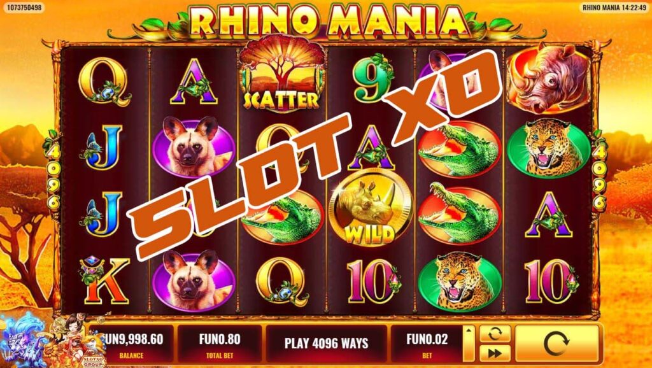Image resolution: width=652 pixels, height=368 pixels.
Task: Click the BALANCE display panel
Action: [132, 343]
